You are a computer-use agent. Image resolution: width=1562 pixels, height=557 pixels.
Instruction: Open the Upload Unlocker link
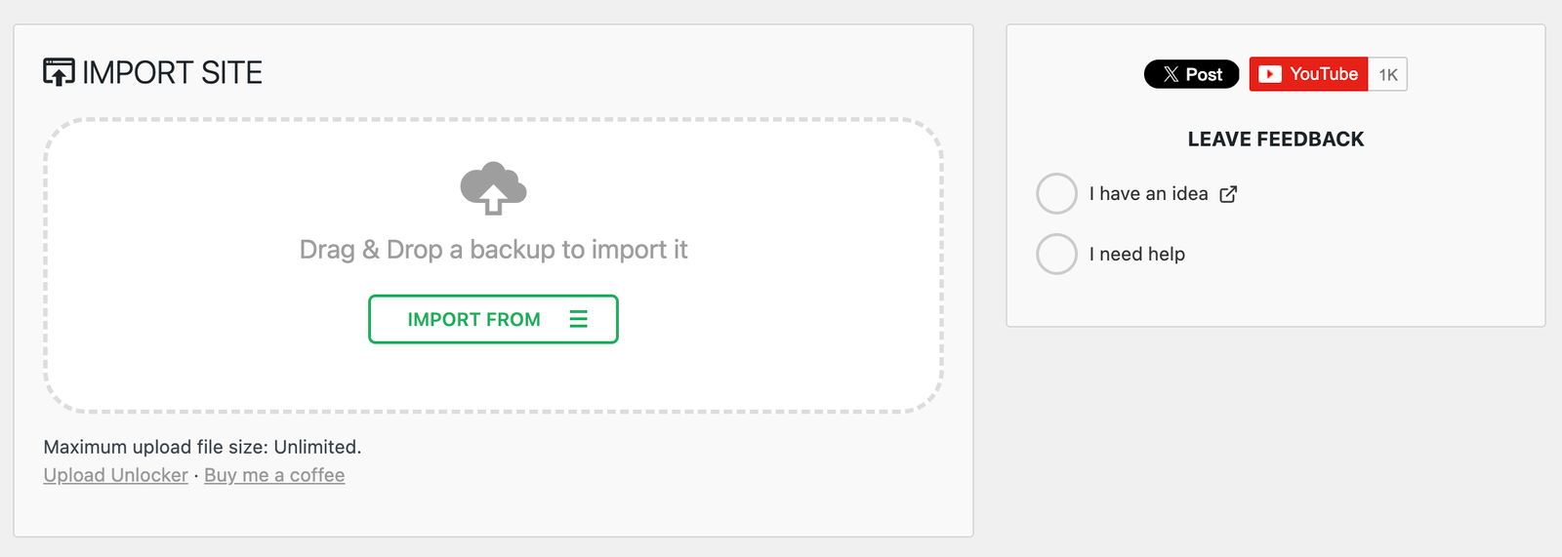115,475
